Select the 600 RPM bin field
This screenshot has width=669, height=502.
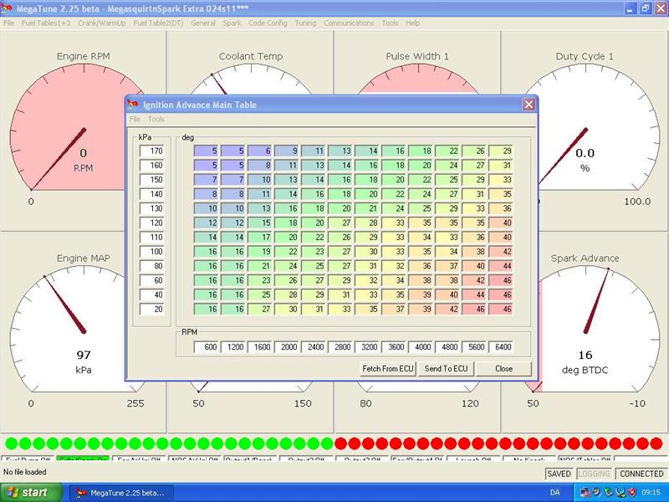[207, 347]
